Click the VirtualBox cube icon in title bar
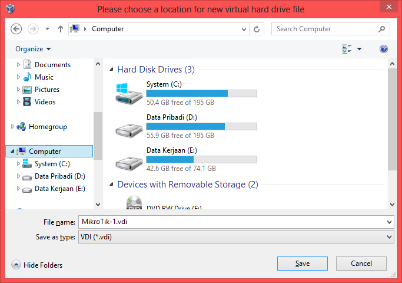 [x=10, y=9]
